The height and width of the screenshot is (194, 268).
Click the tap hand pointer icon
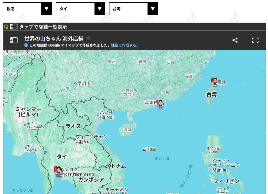tap(6, 27)
